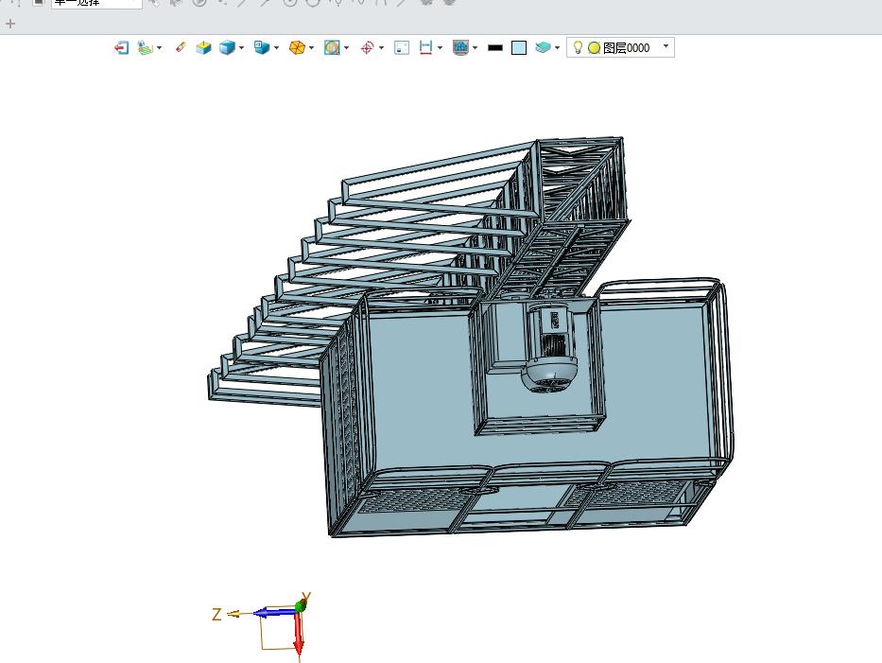882x663 pixels.
Task: Select the motor component on the model
Action: [549, 348]
